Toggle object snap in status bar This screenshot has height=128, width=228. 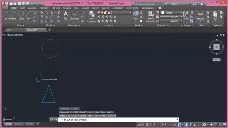coord(180,124)
